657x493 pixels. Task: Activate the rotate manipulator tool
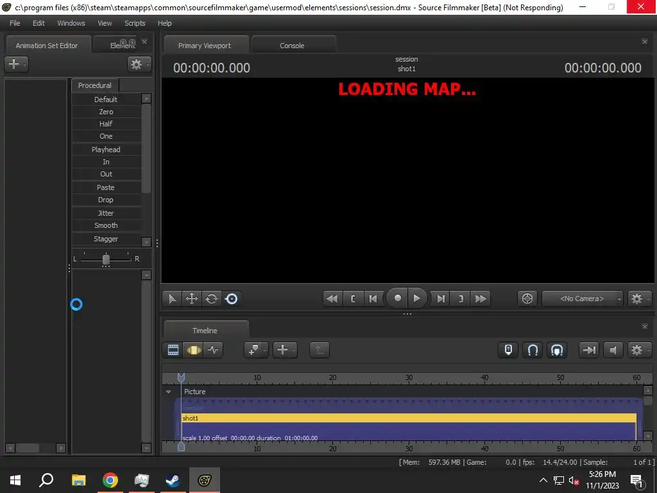[x=212, y=299]
